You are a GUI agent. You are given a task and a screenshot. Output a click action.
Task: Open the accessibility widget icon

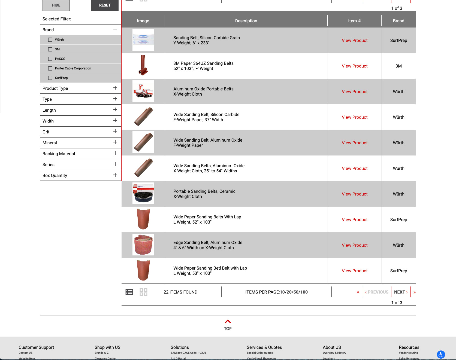[441, 354]
